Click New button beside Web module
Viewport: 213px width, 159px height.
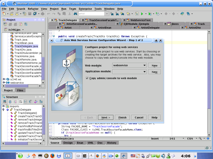click(154, 65)
